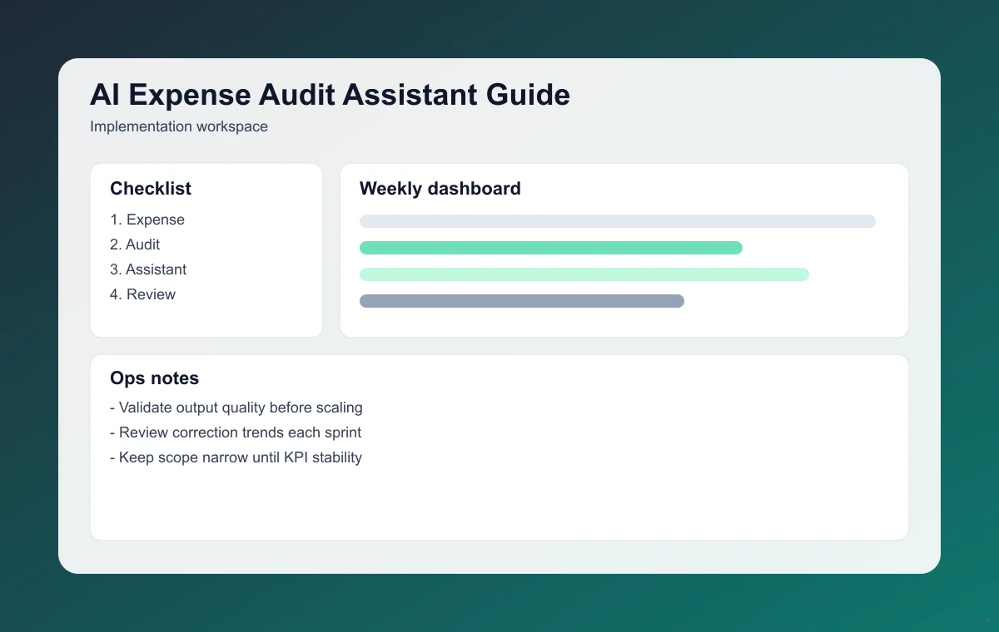Click the light green progress bar
Image resolution: width=999 pixels, height=632 pixels.
pos(584,274)
